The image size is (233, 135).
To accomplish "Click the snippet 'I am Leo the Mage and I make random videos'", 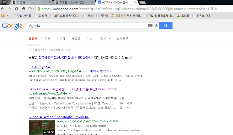I will pyautogui.click(x=98, y=130).
